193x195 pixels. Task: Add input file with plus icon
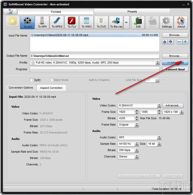coord(185,42)
